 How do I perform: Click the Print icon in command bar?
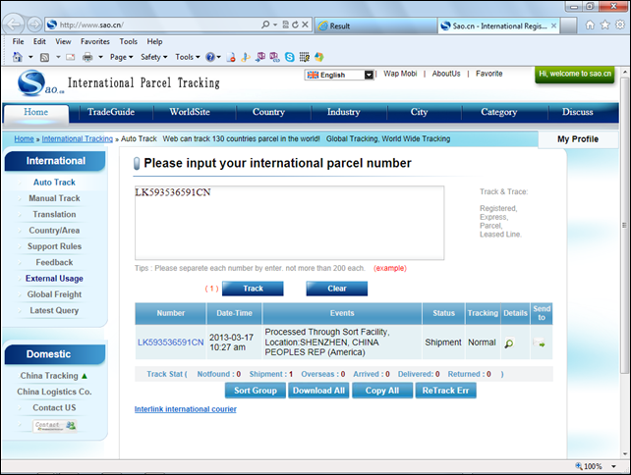[x=87, y=57]
